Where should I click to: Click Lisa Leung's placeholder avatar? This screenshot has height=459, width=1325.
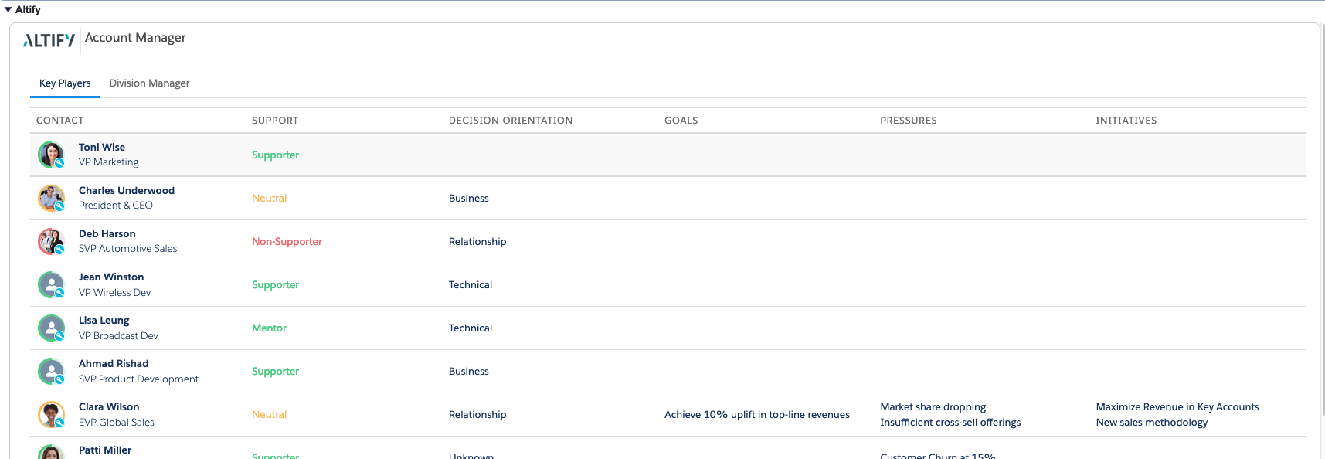(51, 328)
